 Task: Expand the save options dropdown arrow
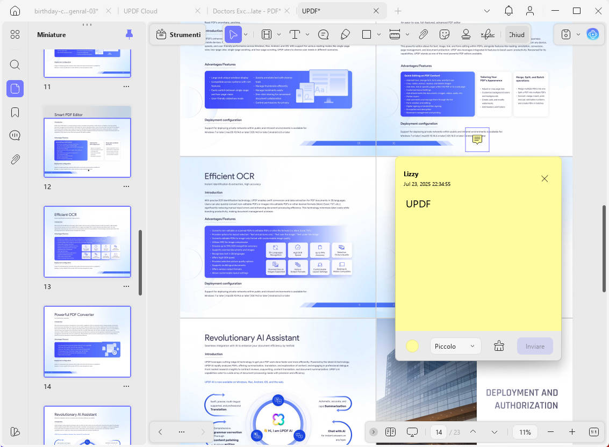point(578,34)
